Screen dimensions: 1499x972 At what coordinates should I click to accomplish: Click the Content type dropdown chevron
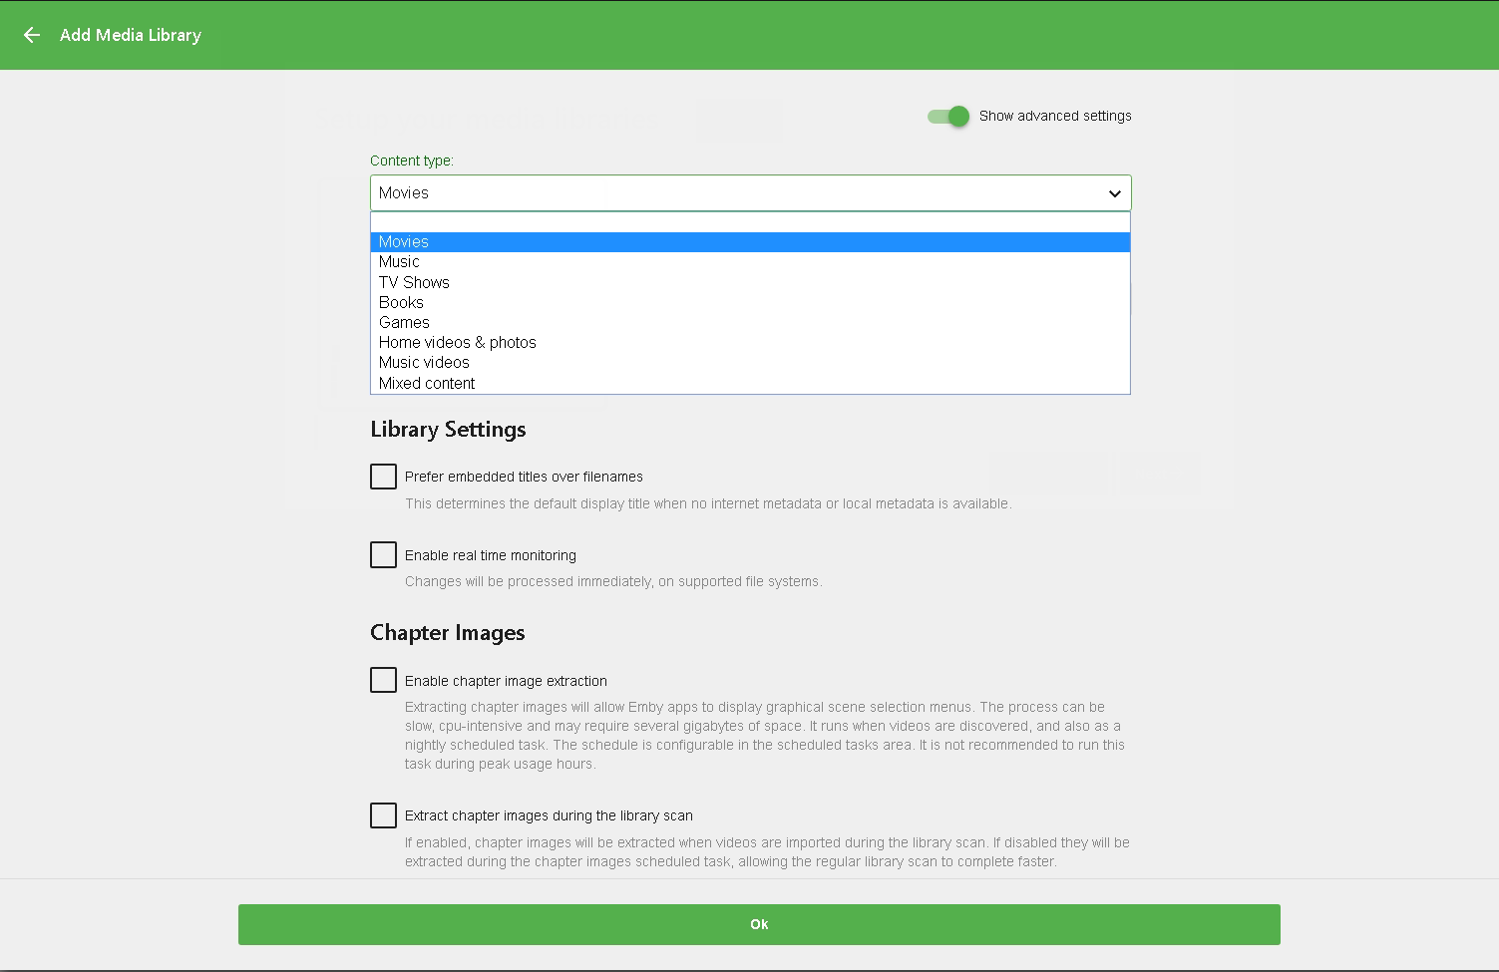pyautogui.click(x=1114, y=193)
